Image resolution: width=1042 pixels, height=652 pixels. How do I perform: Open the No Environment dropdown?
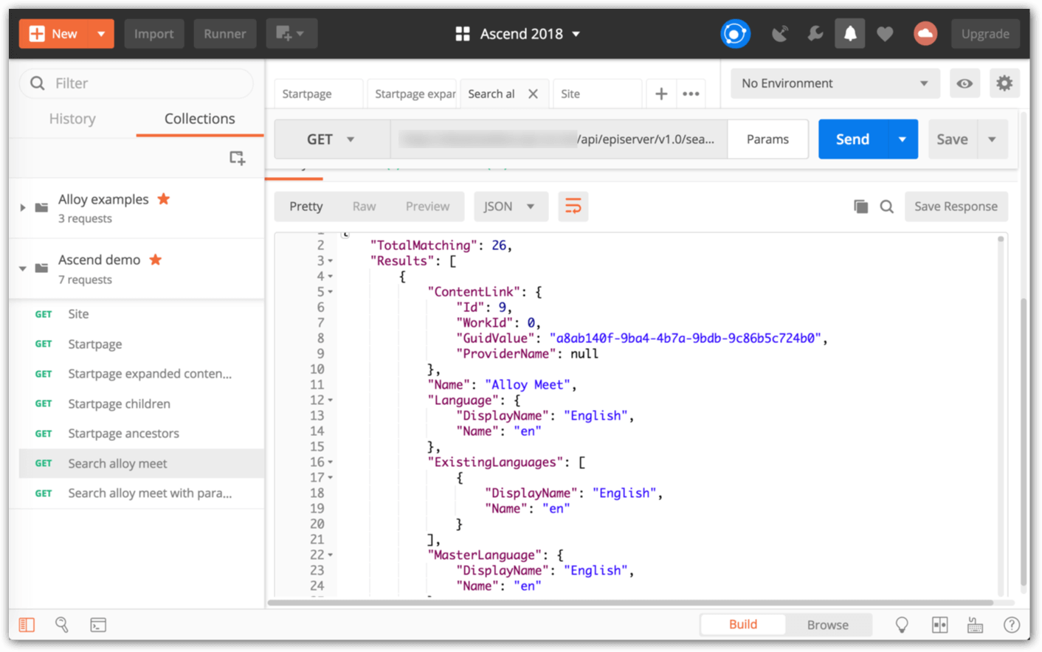tap(834, 83)
